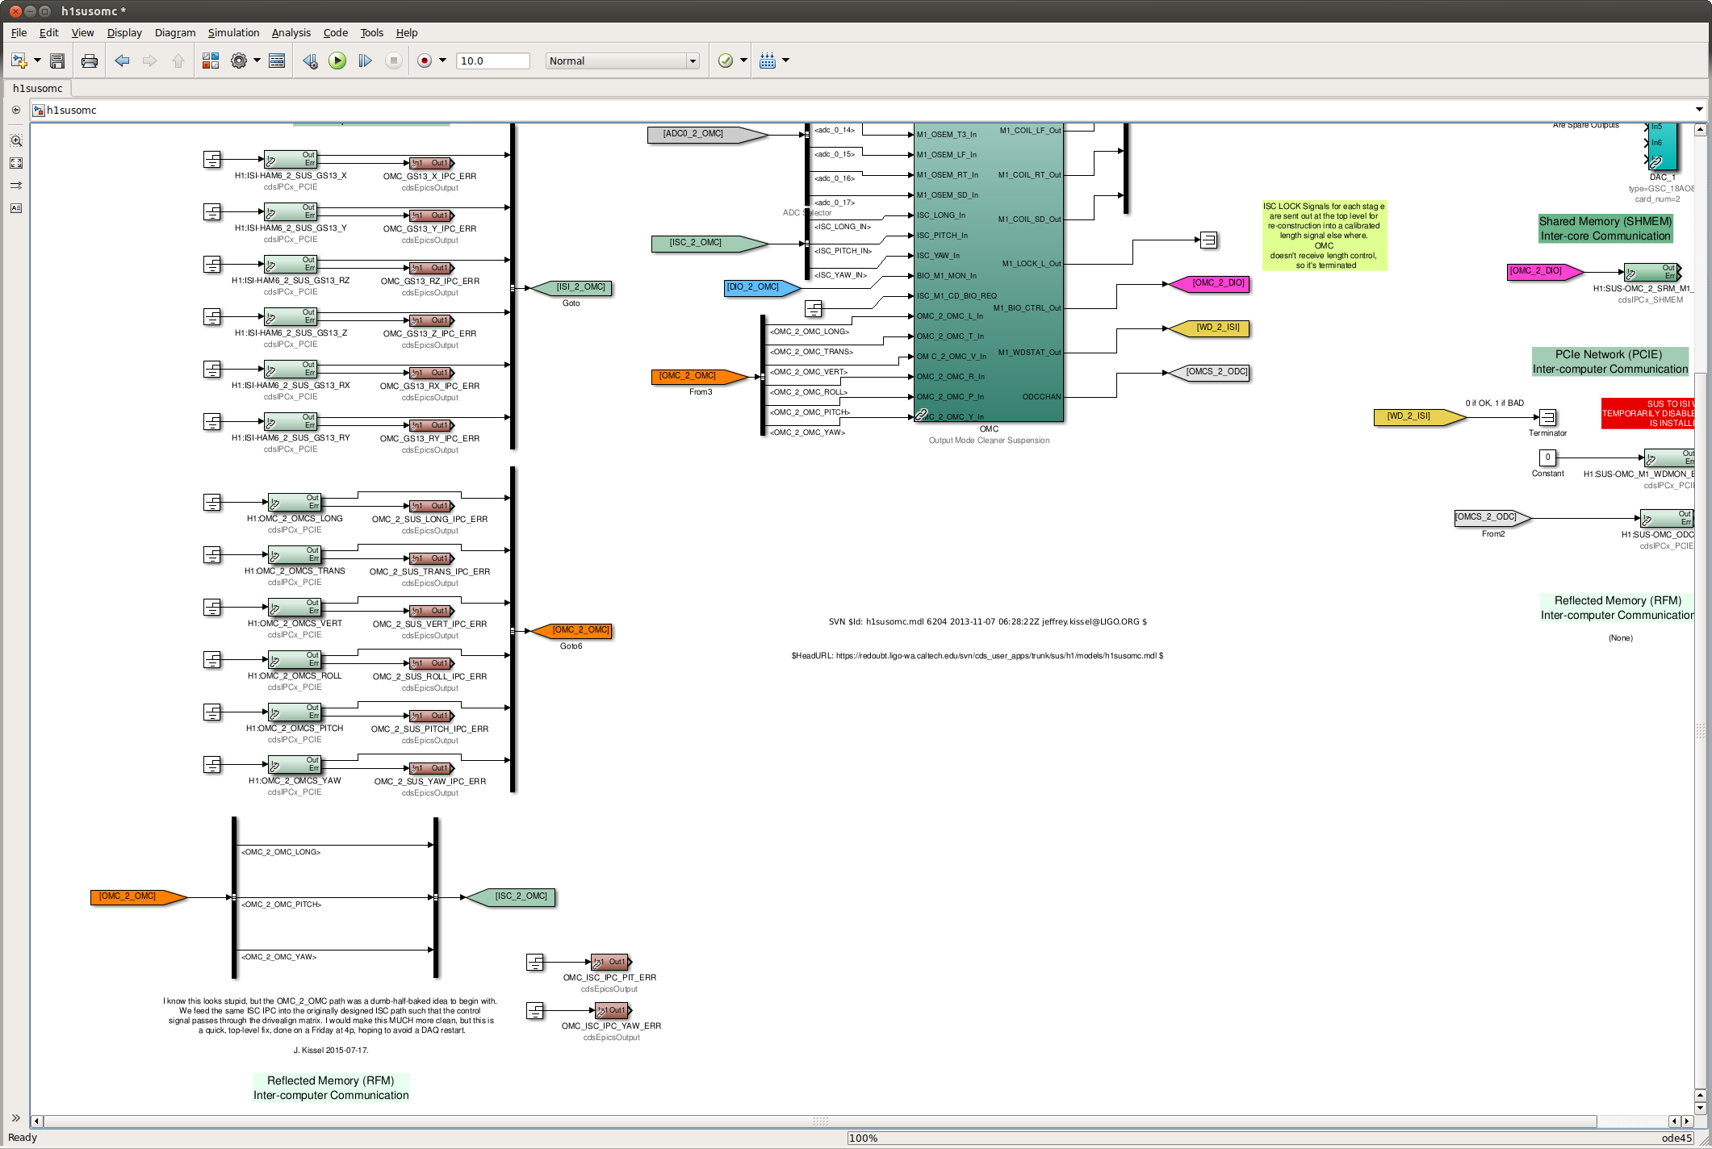Viewport: 1712px width, 1149px height.
Task: Go up to parent arrow icon
Action: point(178,61)
